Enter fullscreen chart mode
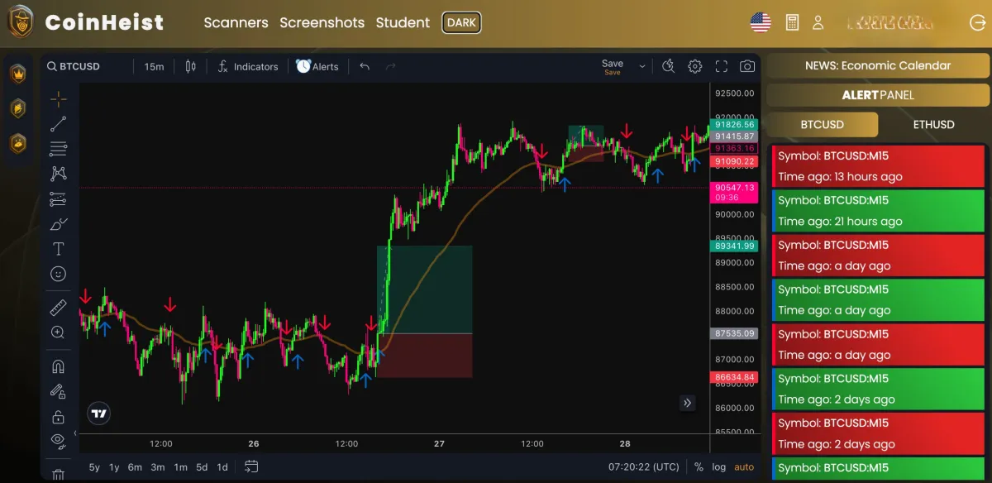 click(721, 66)
